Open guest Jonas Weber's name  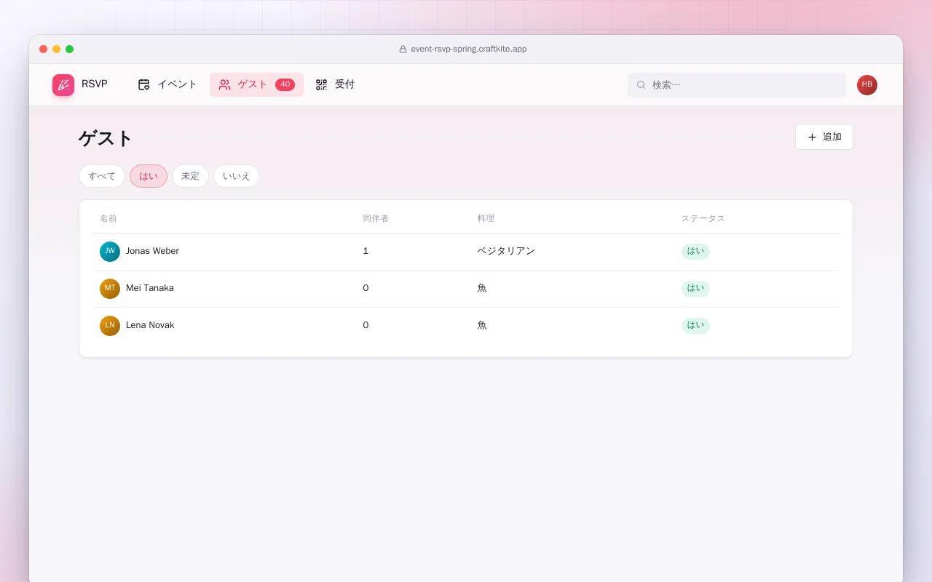pyautogui.click(x=152, y=251)
